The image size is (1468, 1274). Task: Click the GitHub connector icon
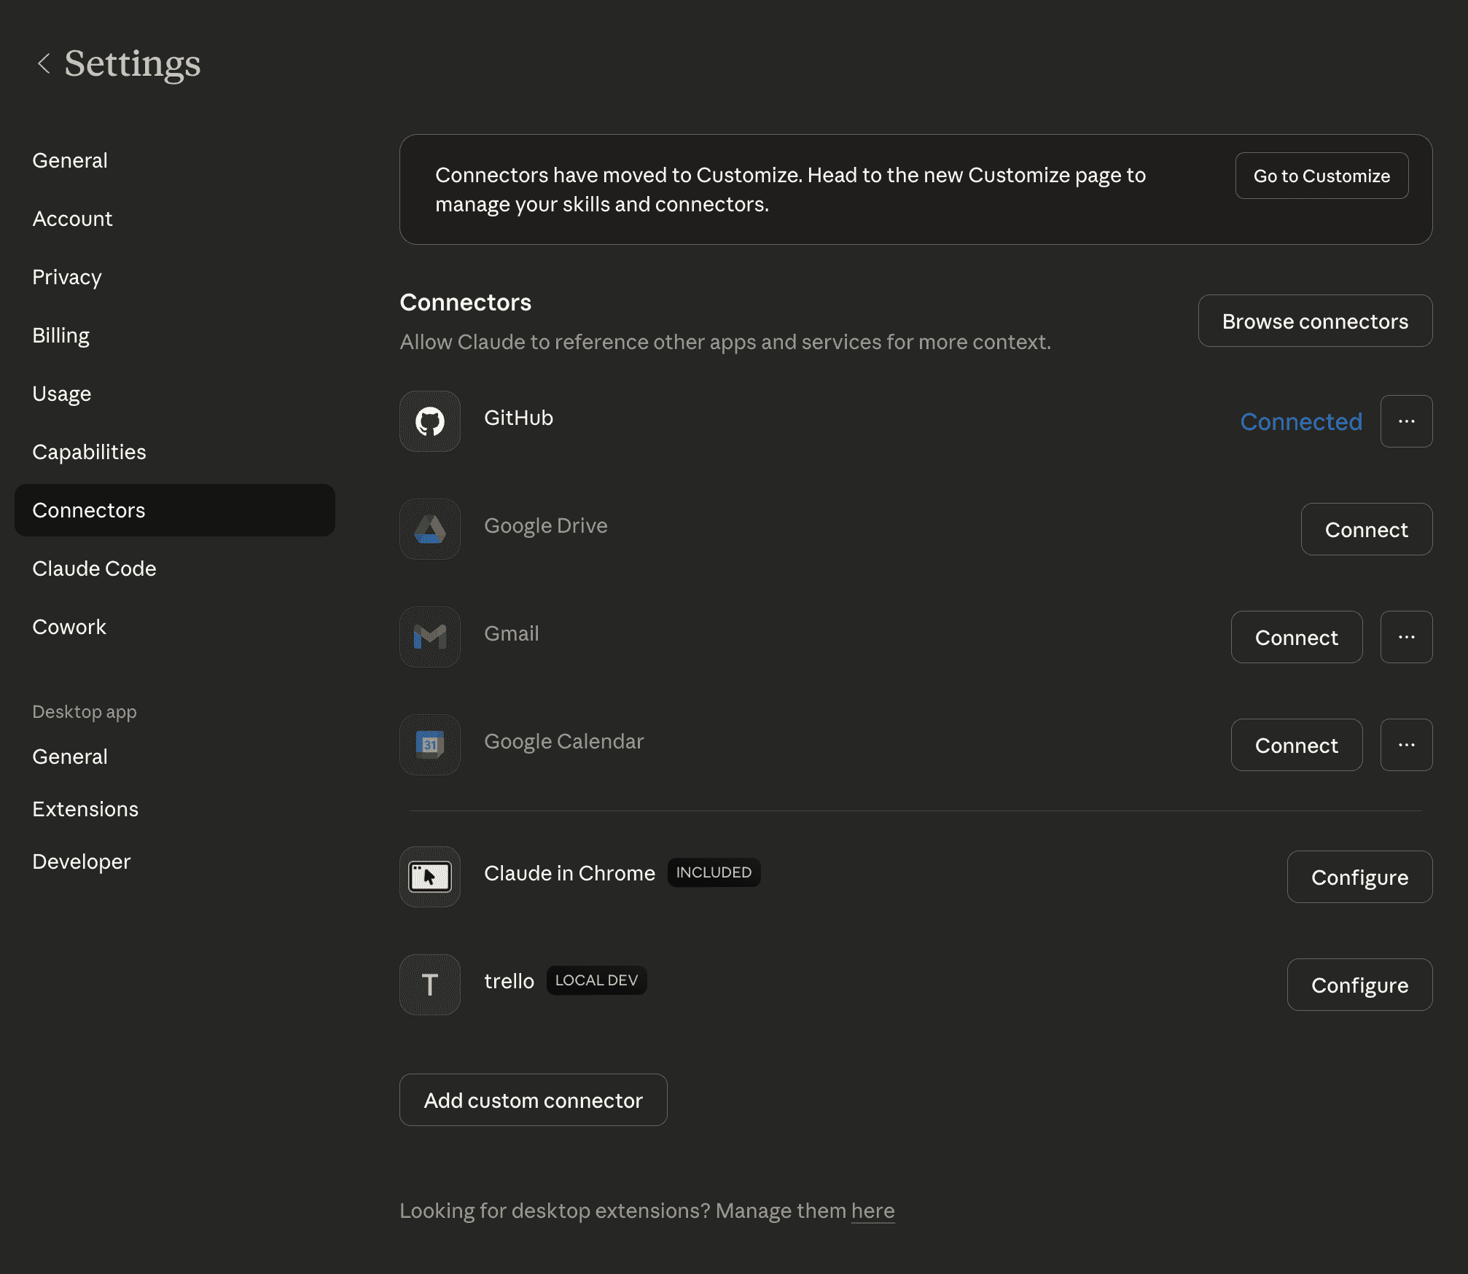(430, 421)
